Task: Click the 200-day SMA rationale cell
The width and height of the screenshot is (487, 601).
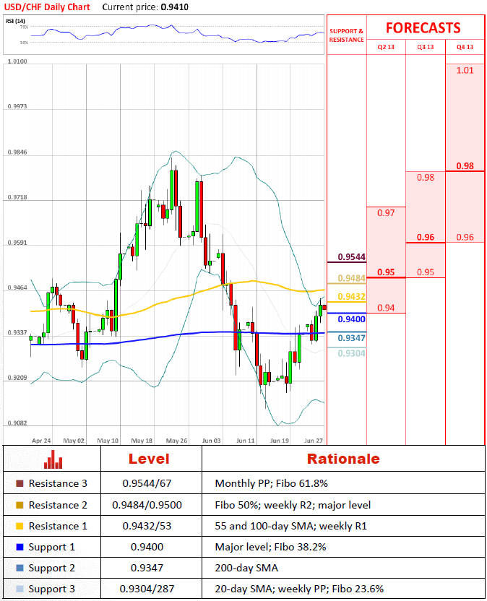Action: point(246,568)
